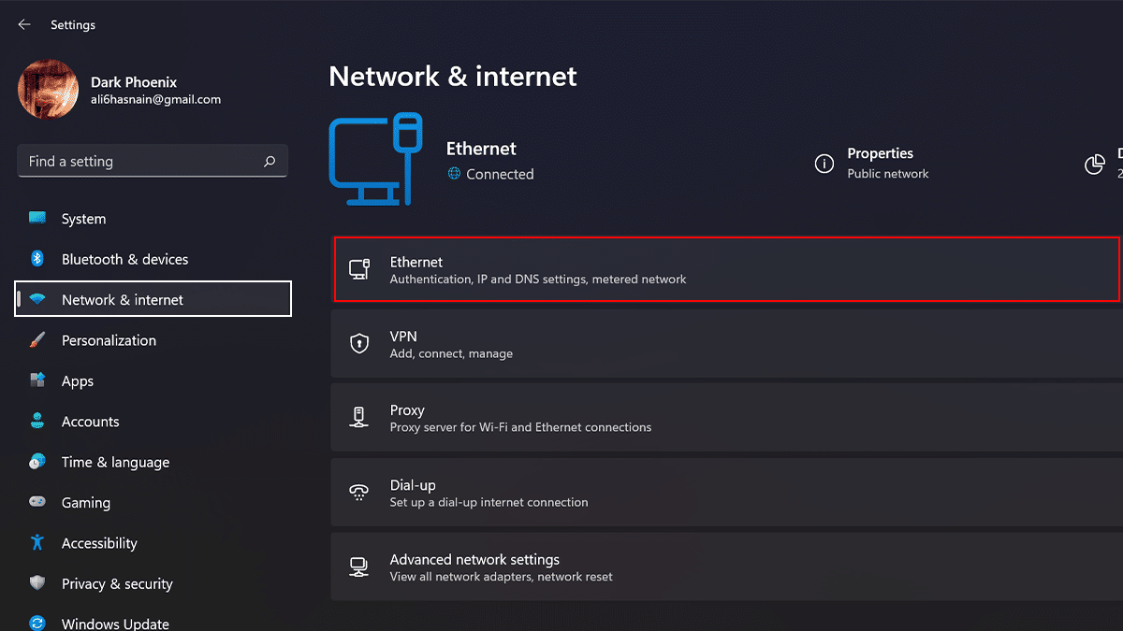Open Advanced network settings
Image resolution: width=1123 pixels, height=631 pixels.
tap(725, 567)
